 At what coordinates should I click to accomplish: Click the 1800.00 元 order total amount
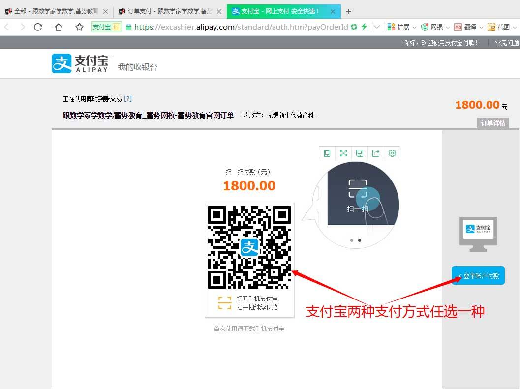(481, 105)
